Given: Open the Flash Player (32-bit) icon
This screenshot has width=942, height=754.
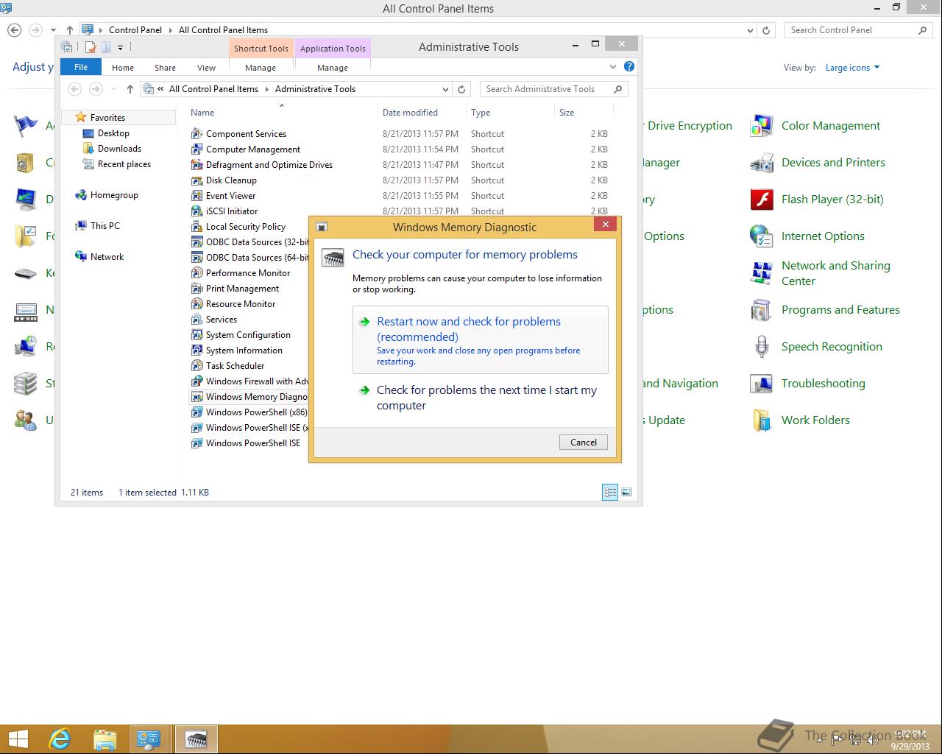Looking at the screenshot, I should [761, 200].
